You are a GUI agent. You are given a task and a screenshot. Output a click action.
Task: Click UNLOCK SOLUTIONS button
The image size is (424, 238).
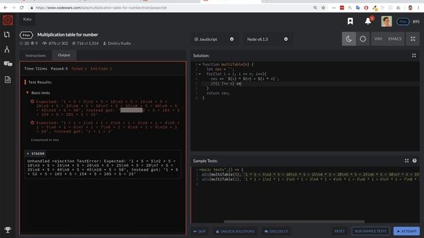pos(235,231)
